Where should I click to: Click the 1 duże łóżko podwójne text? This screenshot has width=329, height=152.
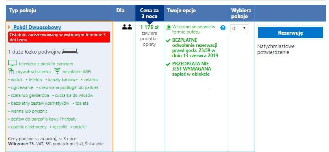pos(34,52)
